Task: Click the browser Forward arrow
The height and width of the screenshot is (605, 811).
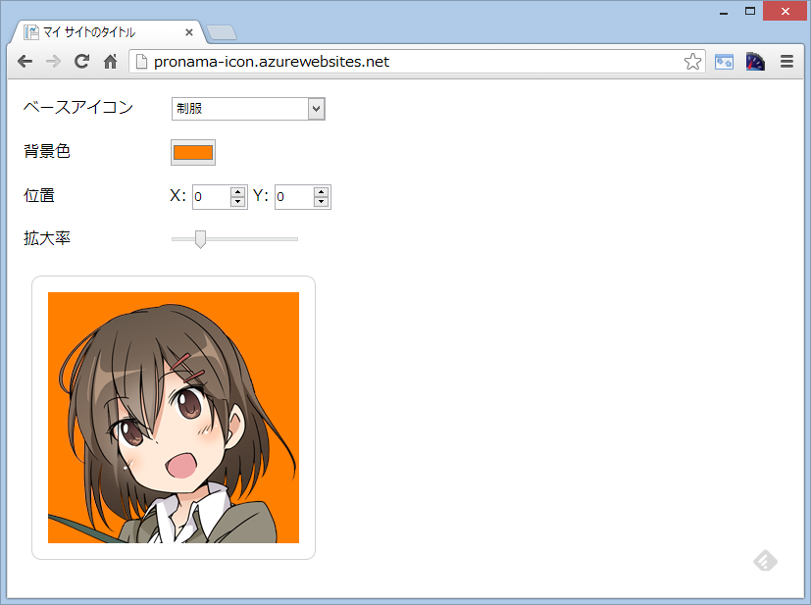Action: (53, 62)
